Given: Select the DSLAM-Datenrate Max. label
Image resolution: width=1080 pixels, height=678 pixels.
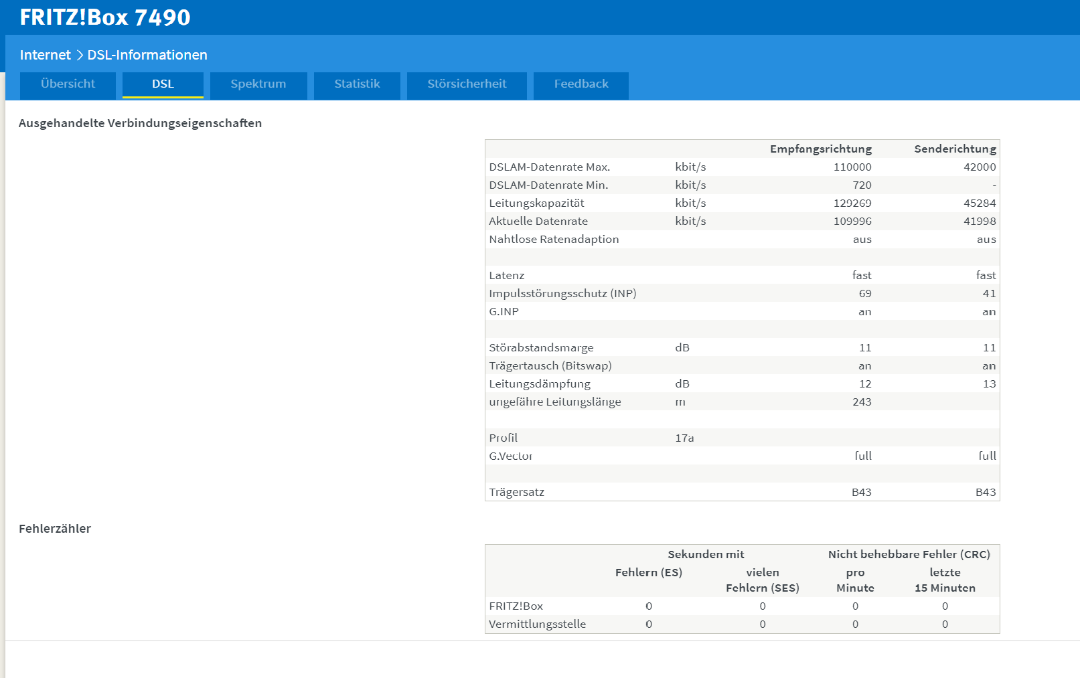Looking at the screenshot, I should coord(550,167).
